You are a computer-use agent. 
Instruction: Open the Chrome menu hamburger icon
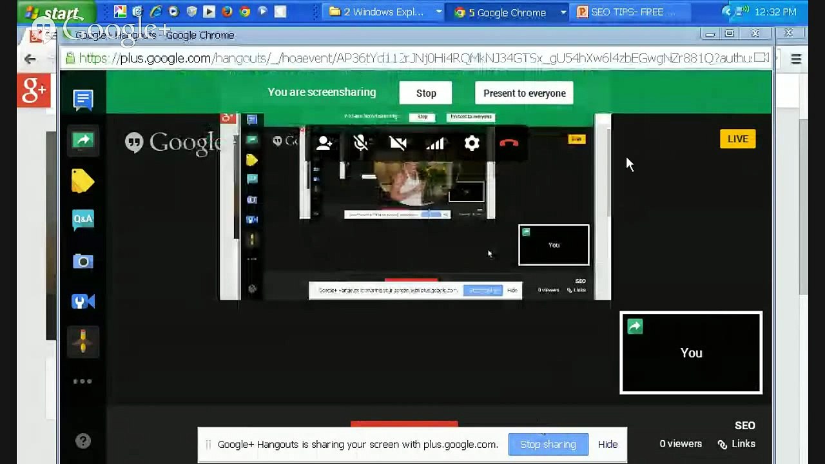796,59
